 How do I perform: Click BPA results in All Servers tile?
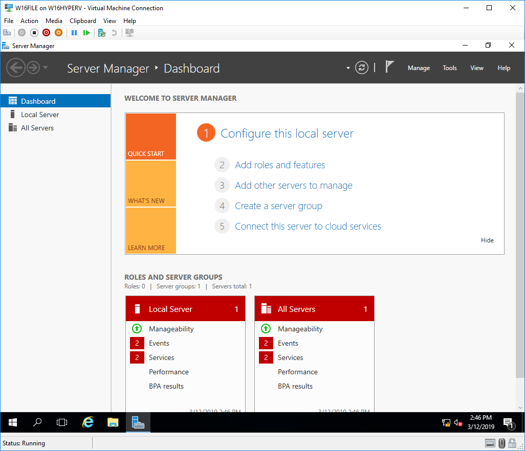tap(295, 387)
